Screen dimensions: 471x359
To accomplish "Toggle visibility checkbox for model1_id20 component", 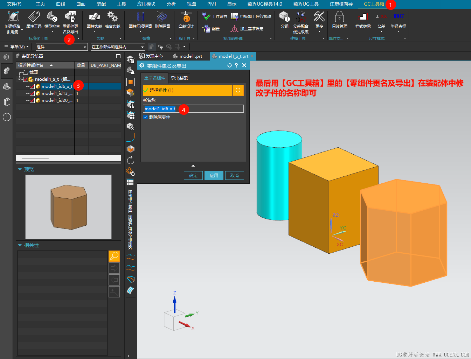I will point(32,100).
